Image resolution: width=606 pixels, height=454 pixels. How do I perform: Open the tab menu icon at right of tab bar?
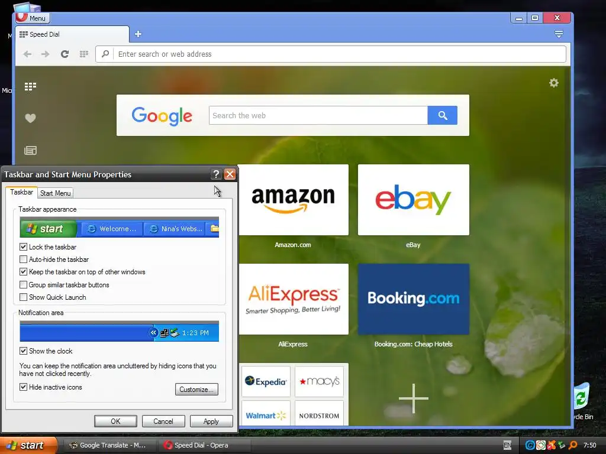coord(559,34)
